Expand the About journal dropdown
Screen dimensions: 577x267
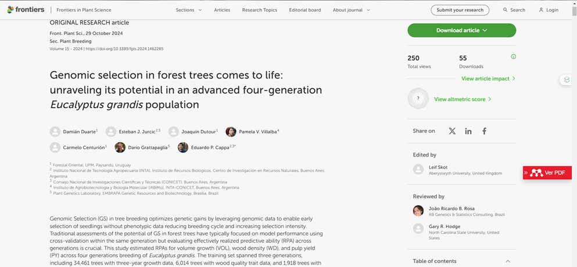(x=352, y=10)
